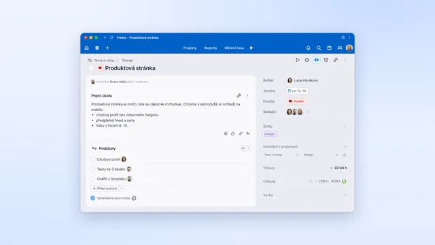Edit the deadline po 12. 10.

coord(297,91)
